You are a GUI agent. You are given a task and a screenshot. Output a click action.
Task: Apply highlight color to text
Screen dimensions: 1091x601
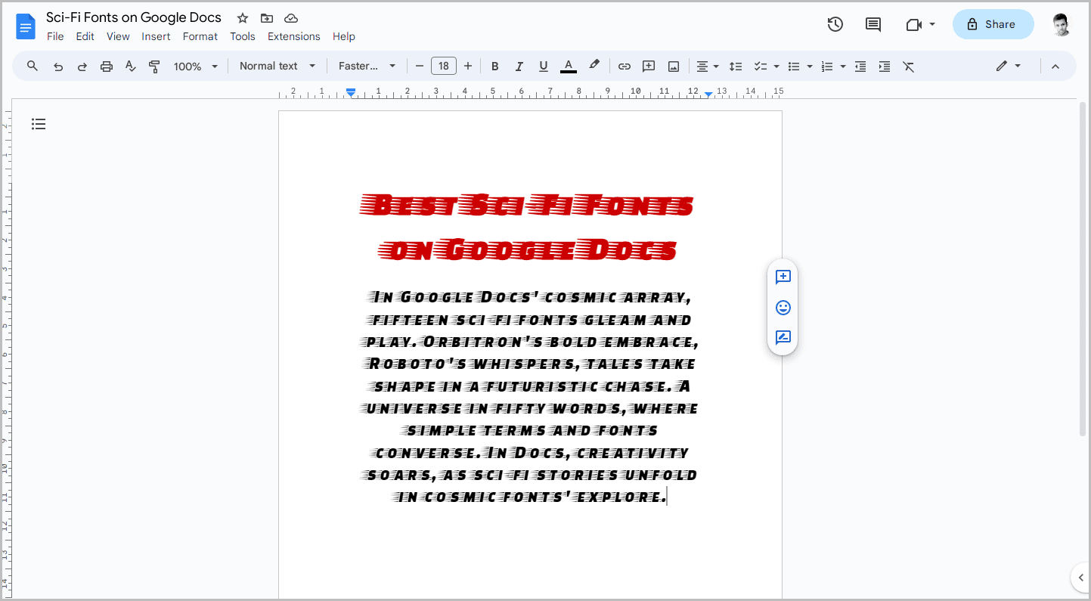(594, 66)
